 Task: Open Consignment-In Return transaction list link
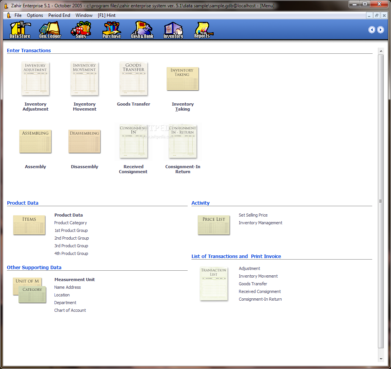point(260,299)
